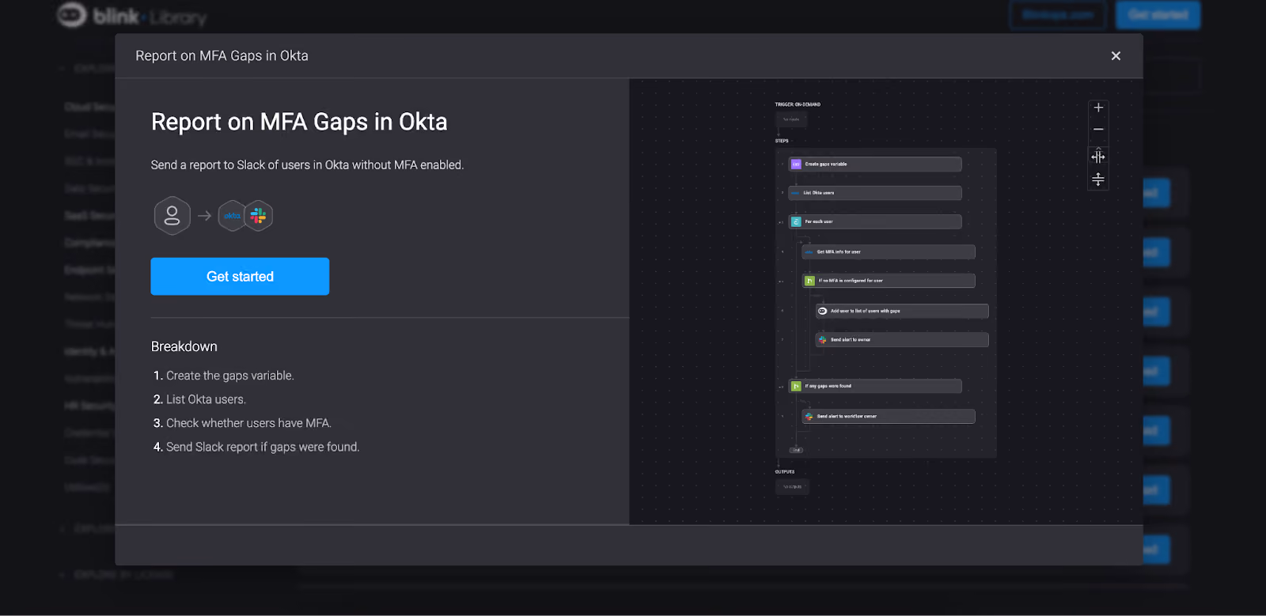Click the dialog title bar text
The width and height of the screenshot is (1266, 616).
(x=222, y=55)
